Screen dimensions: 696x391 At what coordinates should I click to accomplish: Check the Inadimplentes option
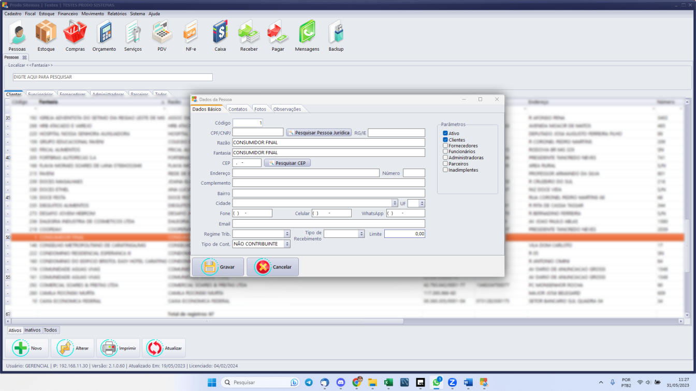tap(444, 170)
